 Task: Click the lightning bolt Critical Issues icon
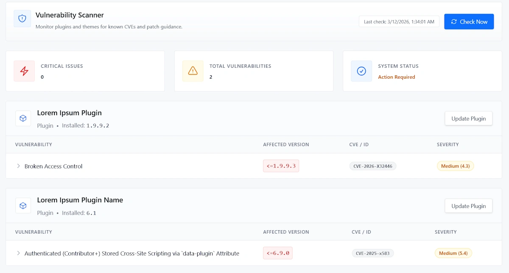click(24, 71)
